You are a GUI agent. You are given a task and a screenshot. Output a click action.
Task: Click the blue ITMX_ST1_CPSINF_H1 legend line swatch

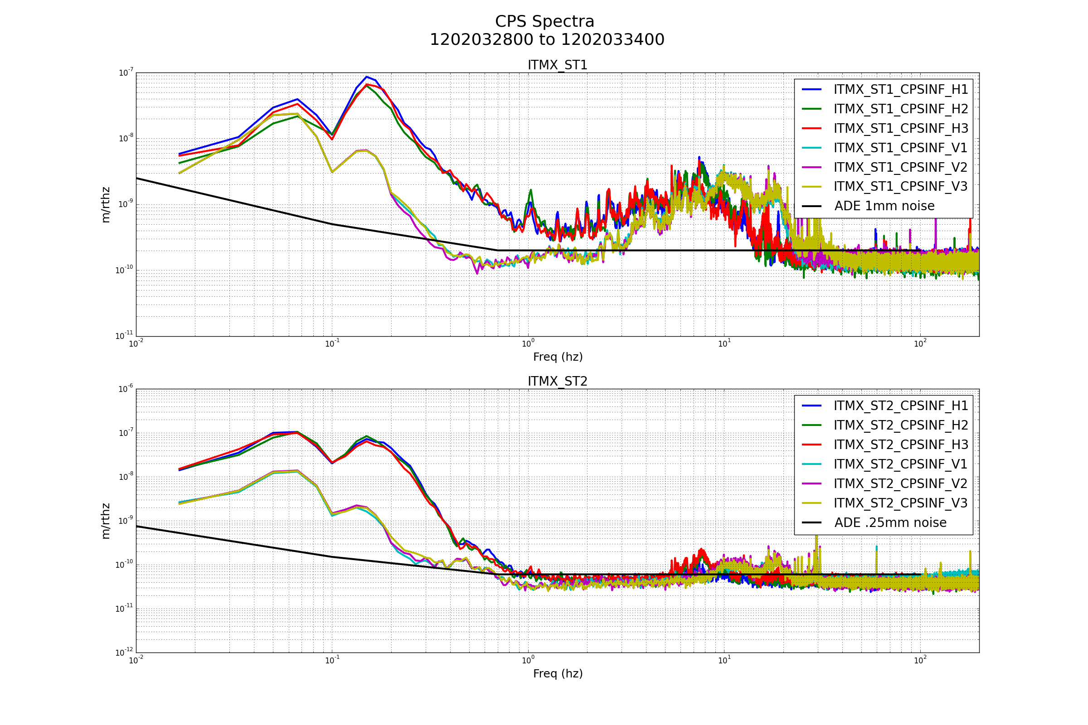[811, 89]
